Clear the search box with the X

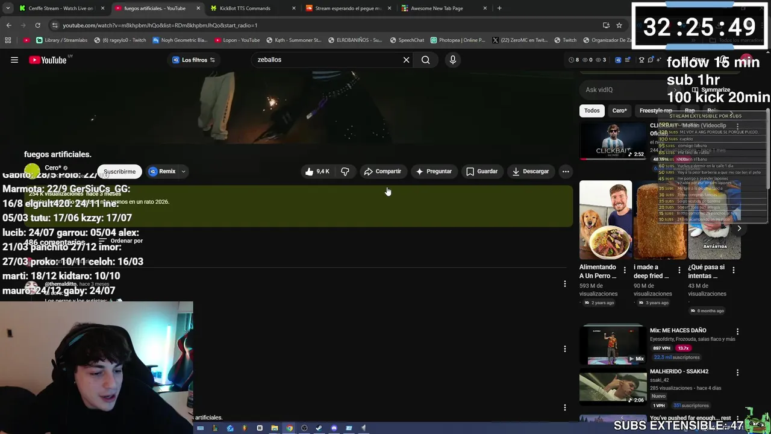coord(406,60)
